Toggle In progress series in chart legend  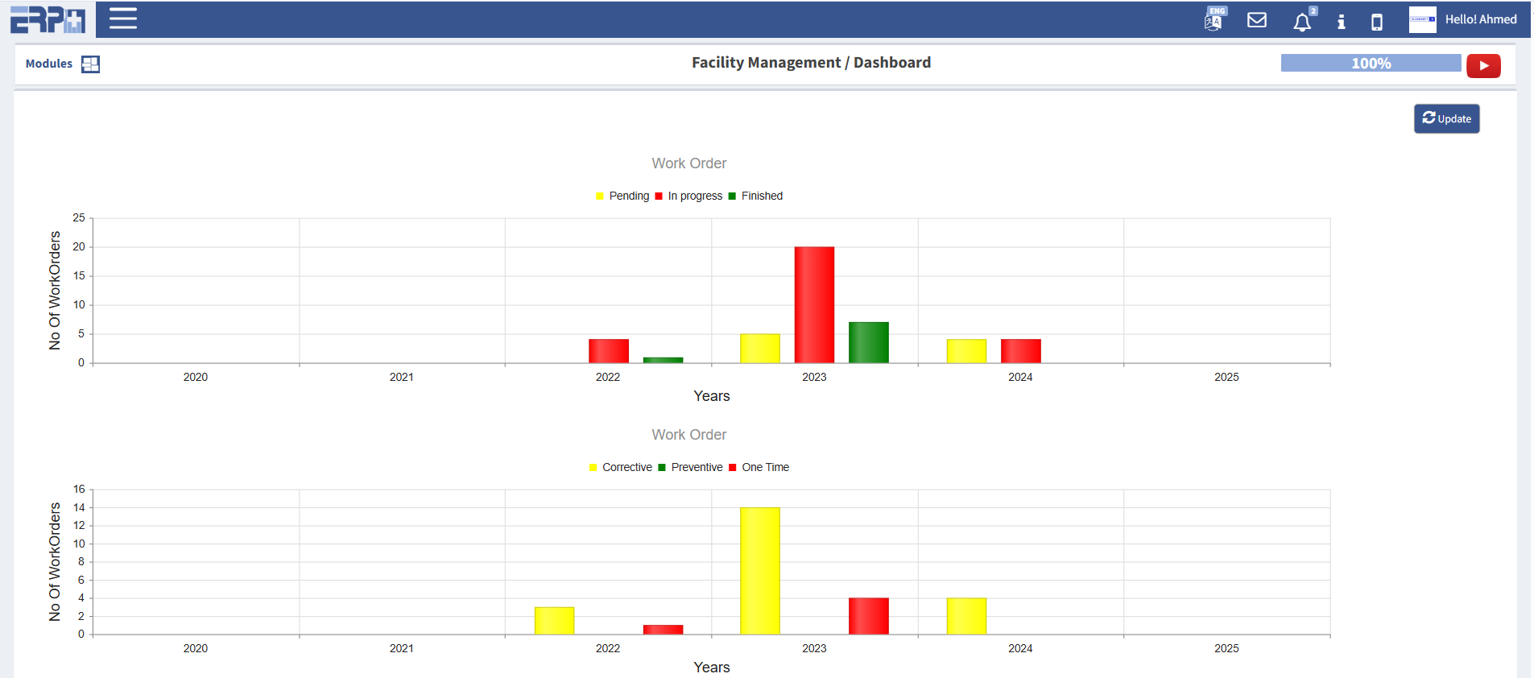tap(689, 196)
